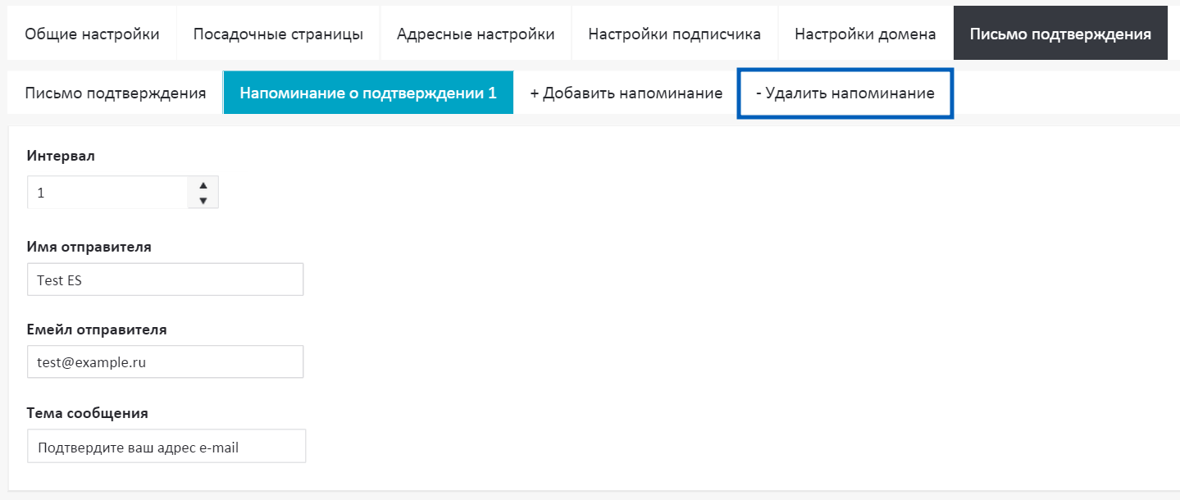Click the test@example.ru email field

pyautogui.click(x=165, y=361)
